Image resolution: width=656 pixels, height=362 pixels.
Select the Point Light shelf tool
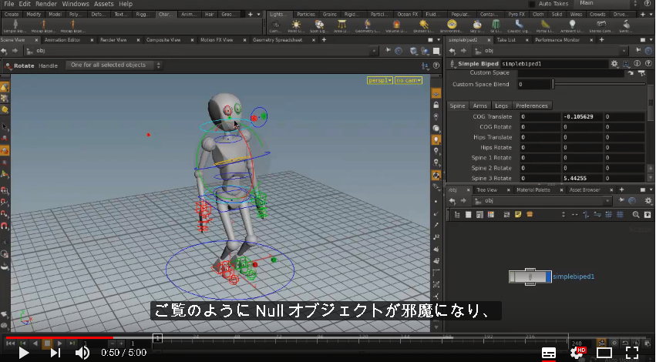point(296,26)
